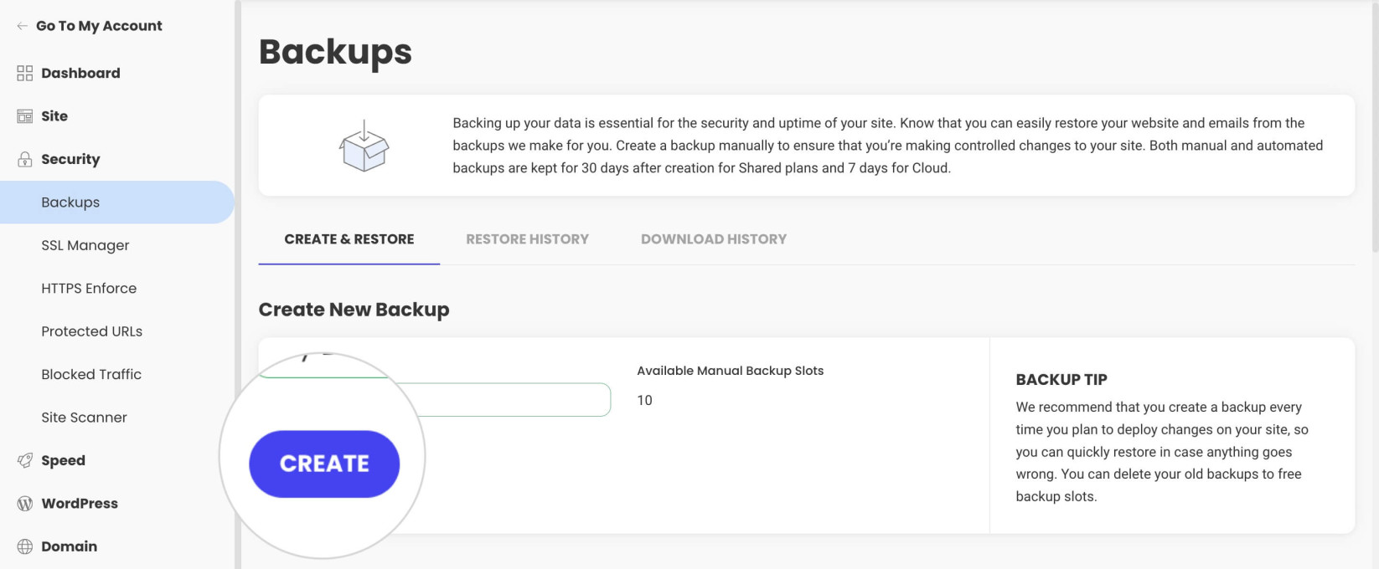Image resolution: width=1379 pixels, height=569 pixels.
Task: Click the Create New Backup heading
Action: click(x=354, y=310)
